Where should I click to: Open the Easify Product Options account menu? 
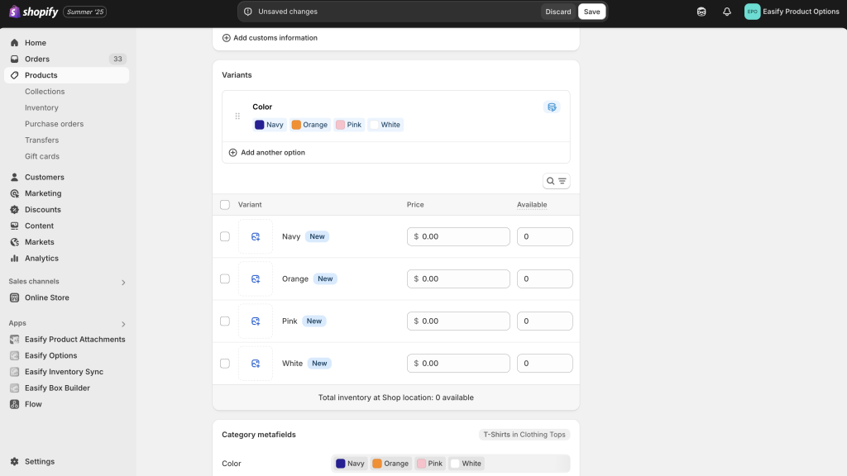[x=792, y=12]
